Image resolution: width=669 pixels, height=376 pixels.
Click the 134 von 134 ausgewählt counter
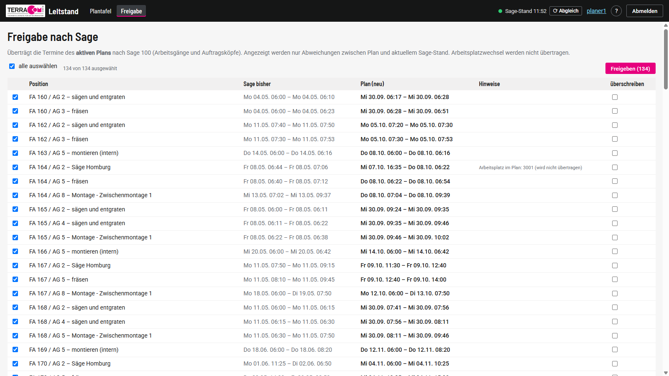click(90, 69)
